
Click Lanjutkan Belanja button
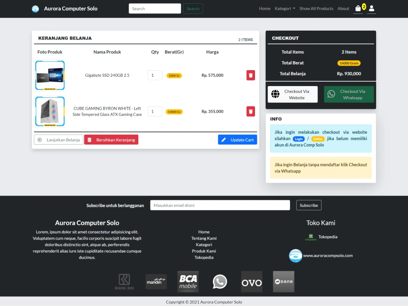[x=58, y=140]
